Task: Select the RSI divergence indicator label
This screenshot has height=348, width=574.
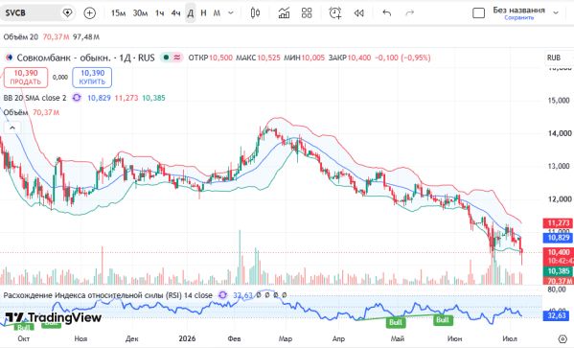Action: 108,295
